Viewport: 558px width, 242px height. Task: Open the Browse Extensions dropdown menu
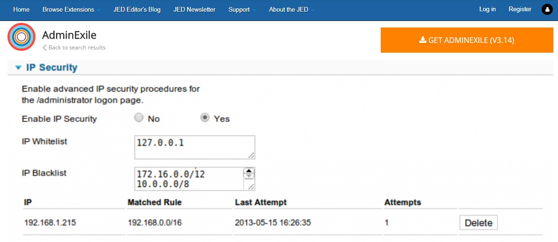coord(71,10)
